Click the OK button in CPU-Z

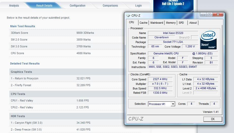click(x=213, y=119)
